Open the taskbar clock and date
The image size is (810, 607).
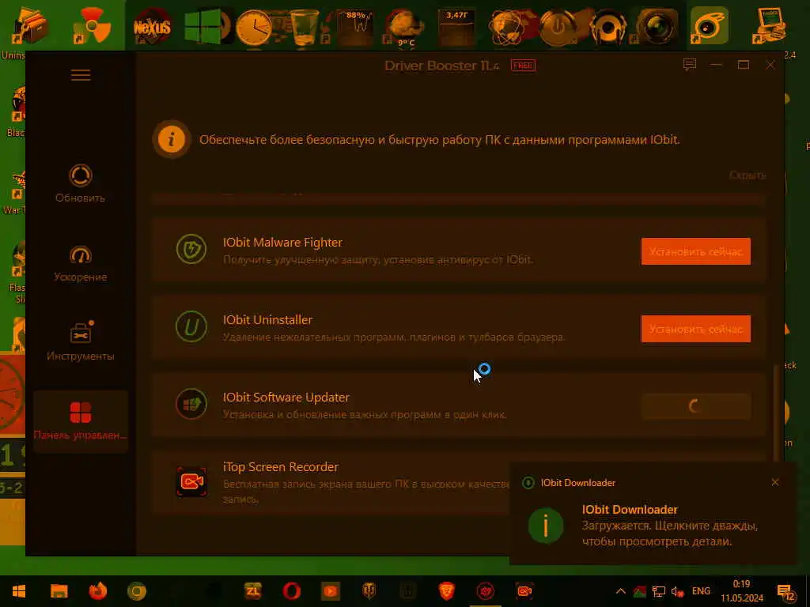click(742, 591)
